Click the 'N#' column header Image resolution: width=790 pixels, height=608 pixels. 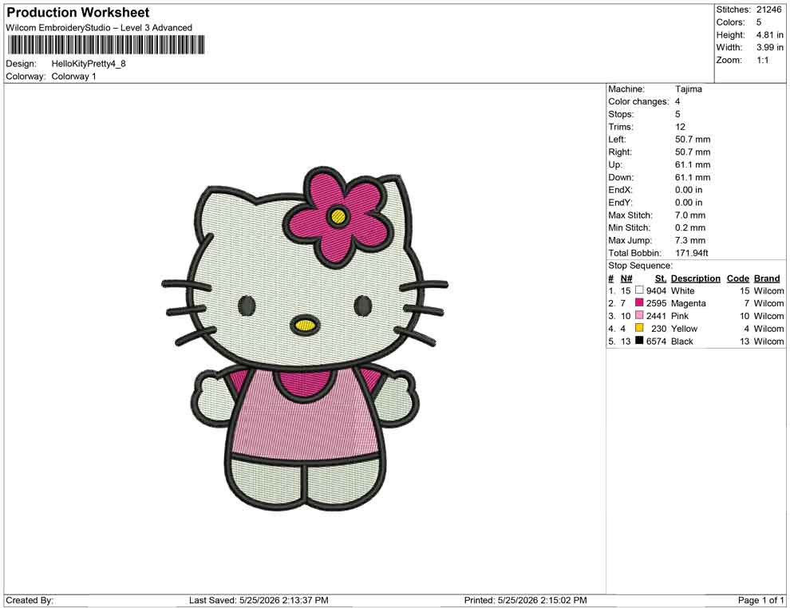(x=626, y=278)
